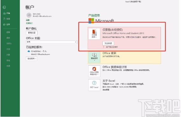Click the 'Office 预览体验计划' heading
Screen dimensions: 181x117
pos(115,67)
